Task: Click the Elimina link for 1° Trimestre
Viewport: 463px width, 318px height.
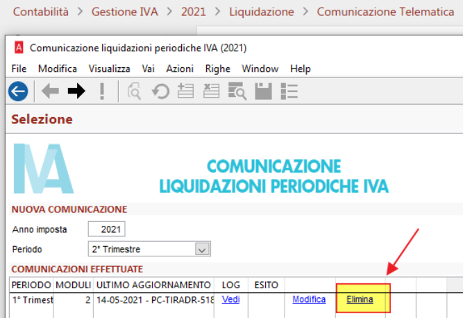Action: (360, 299)
